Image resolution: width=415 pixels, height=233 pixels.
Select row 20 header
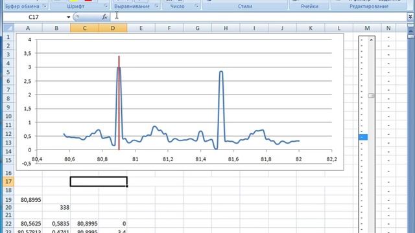click(8, 207)
